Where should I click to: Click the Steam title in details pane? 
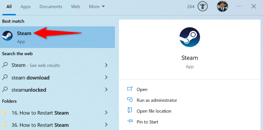pyautogui.click(x=190, y=58)
